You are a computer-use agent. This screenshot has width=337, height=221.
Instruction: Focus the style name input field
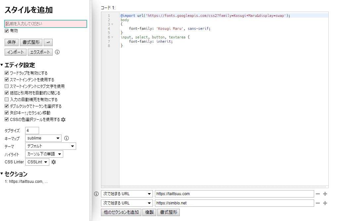(x=46, y=24)
